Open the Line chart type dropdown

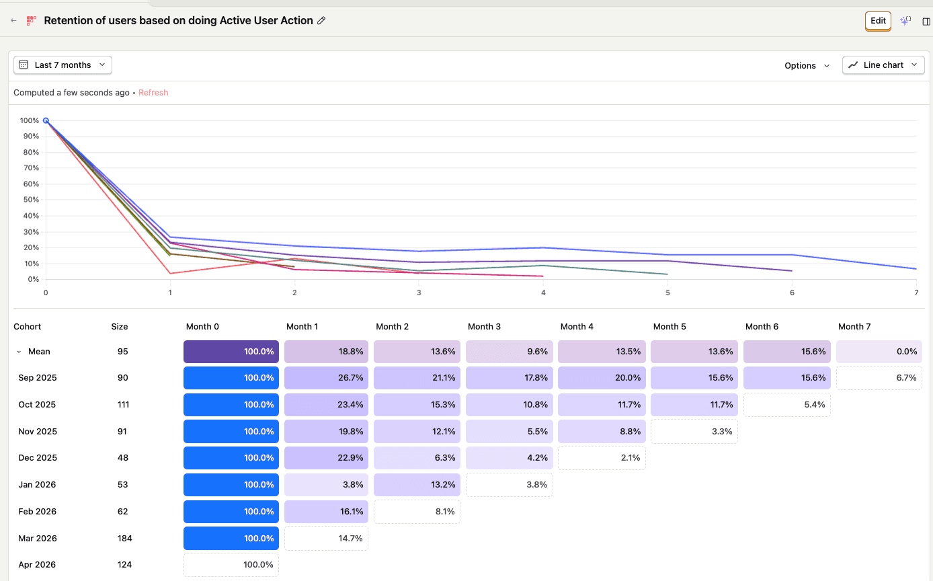[883, 65]
